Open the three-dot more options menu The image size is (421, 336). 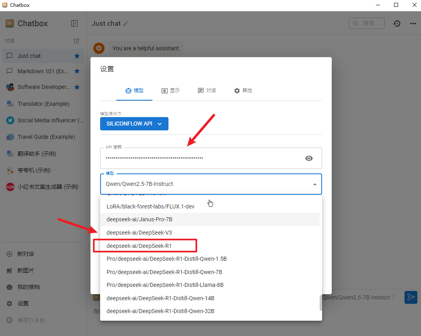(413, 24)
